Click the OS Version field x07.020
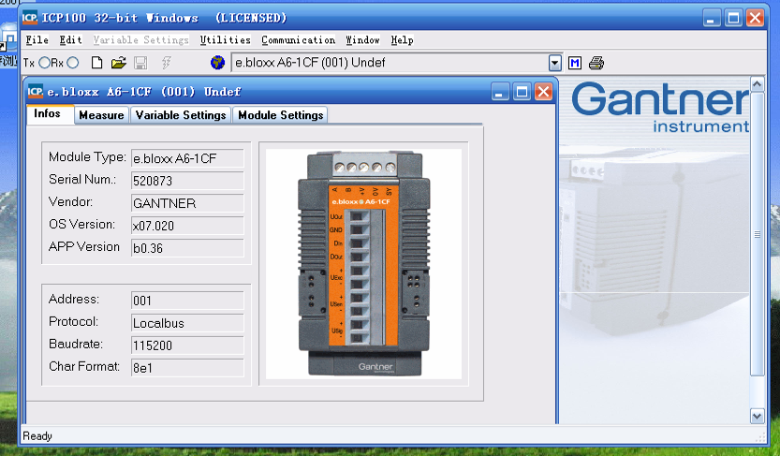The height and width of the screenshot is (456, 780). (x=187, y=226)
